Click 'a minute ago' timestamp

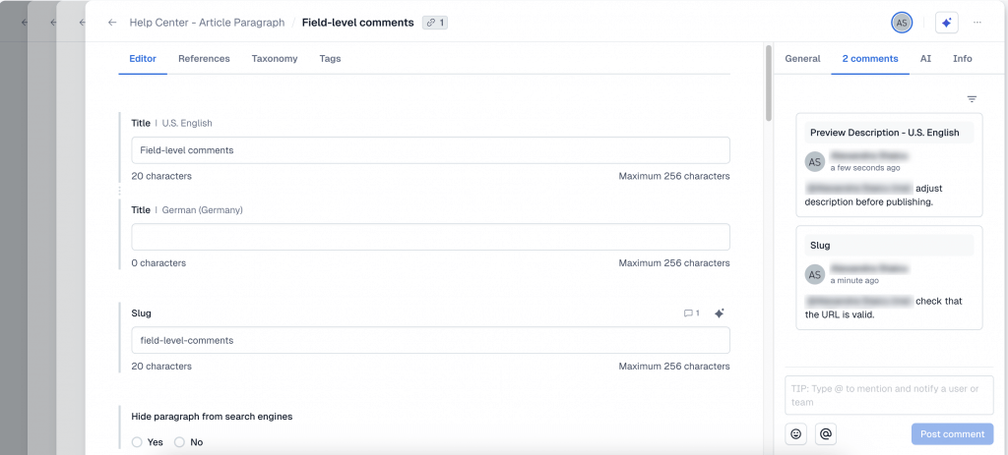tap(854, 280)
